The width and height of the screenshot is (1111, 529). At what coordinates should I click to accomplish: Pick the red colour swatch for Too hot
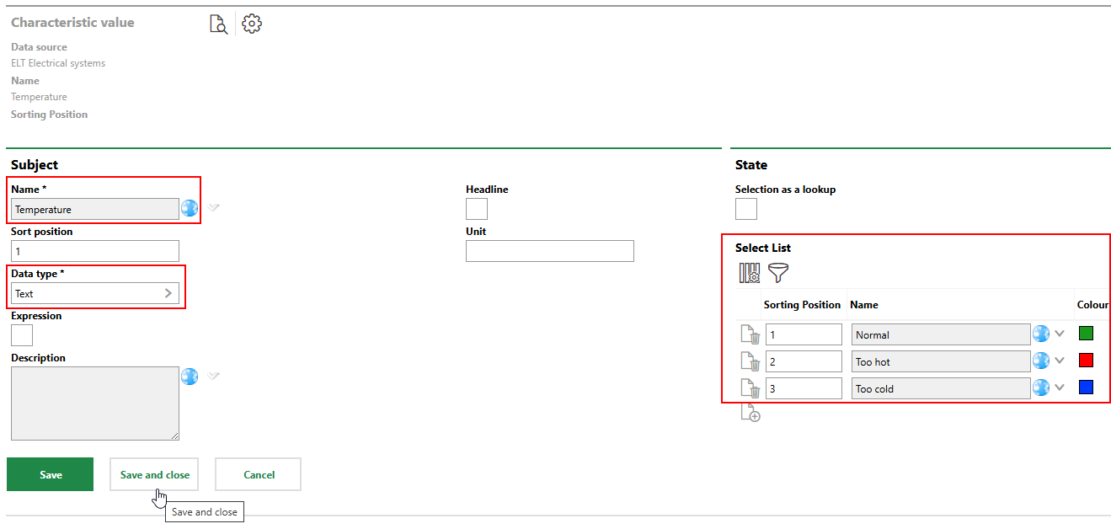click(1086, 361)
